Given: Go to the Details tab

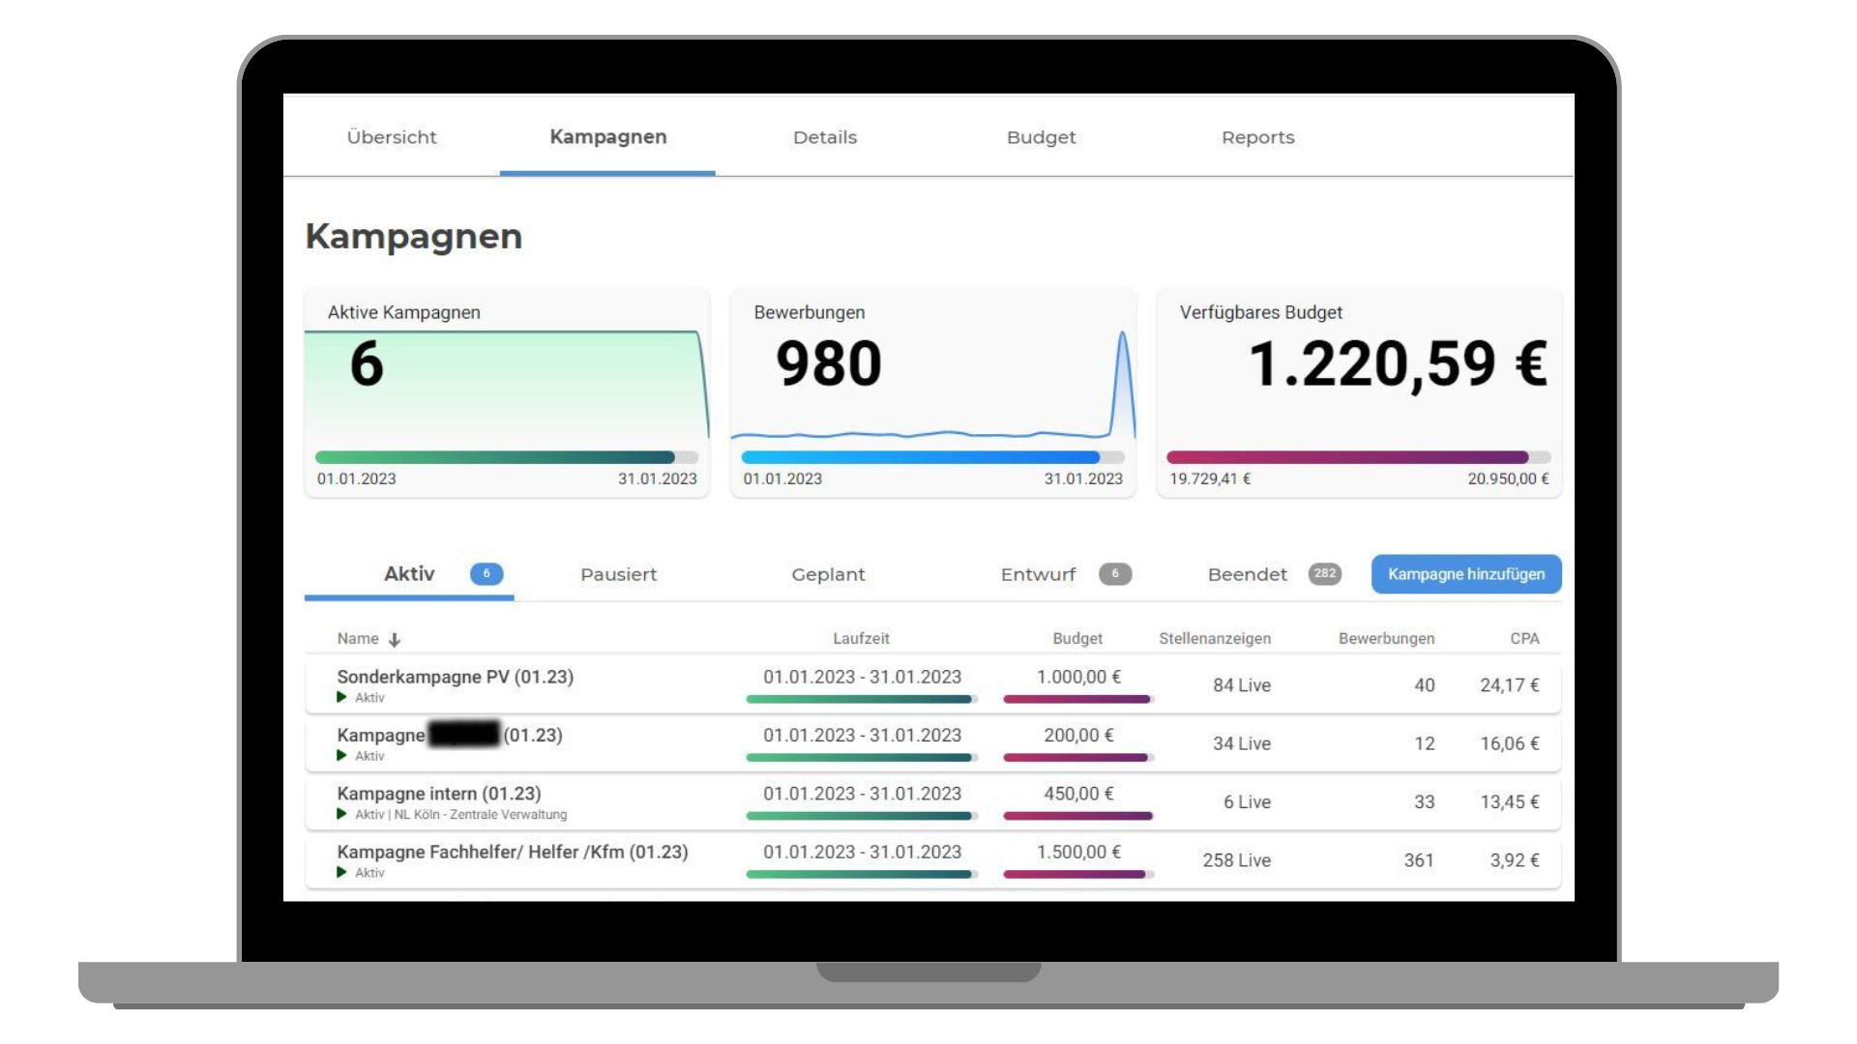Looking at the screenshot, I should point(825,137).
